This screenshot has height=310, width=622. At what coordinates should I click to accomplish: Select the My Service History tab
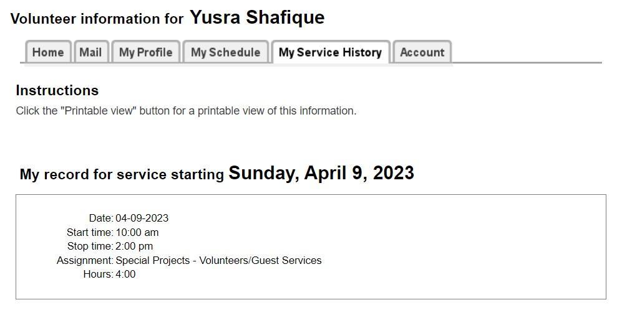point(330,52)
